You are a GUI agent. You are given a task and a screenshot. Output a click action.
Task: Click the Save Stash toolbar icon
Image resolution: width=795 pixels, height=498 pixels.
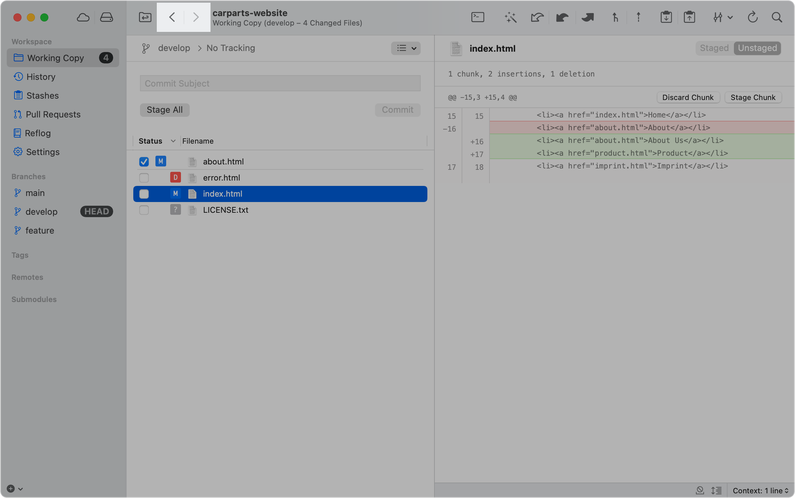[x=666, y=17]
